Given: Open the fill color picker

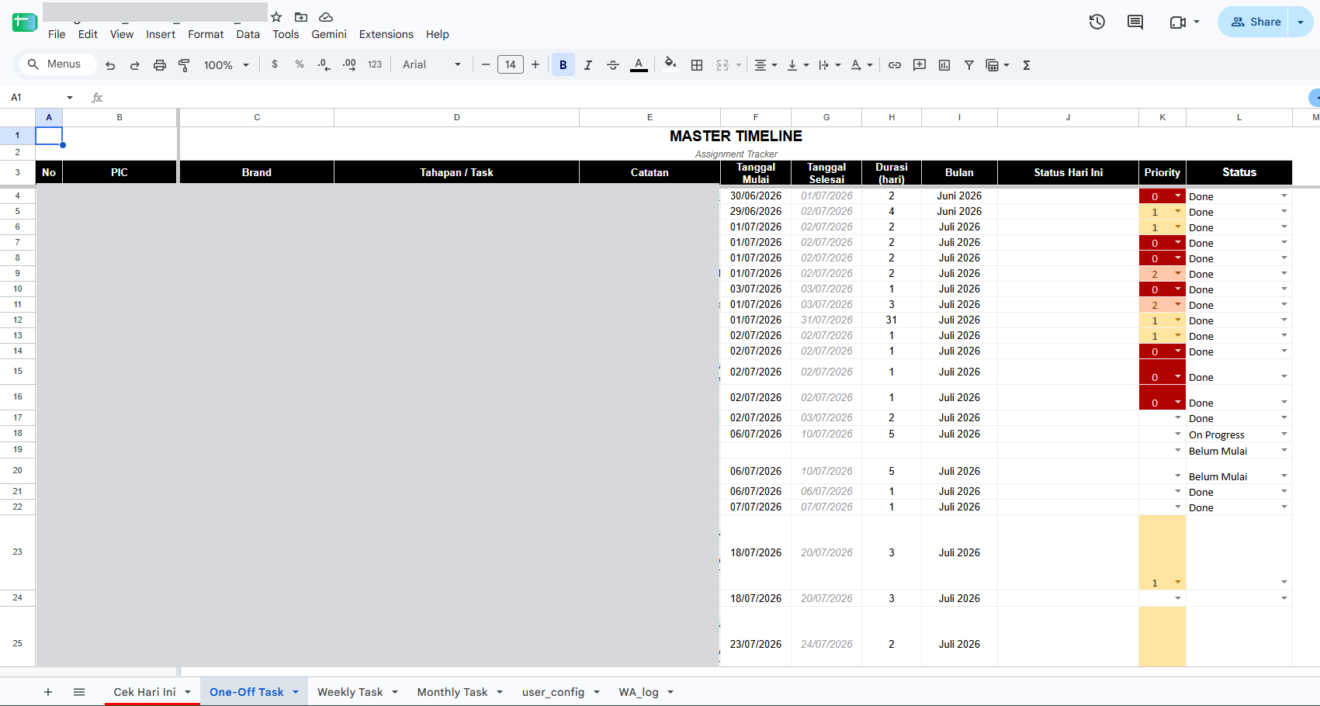Looking at the screenshot, I should (x=670, y=64).
